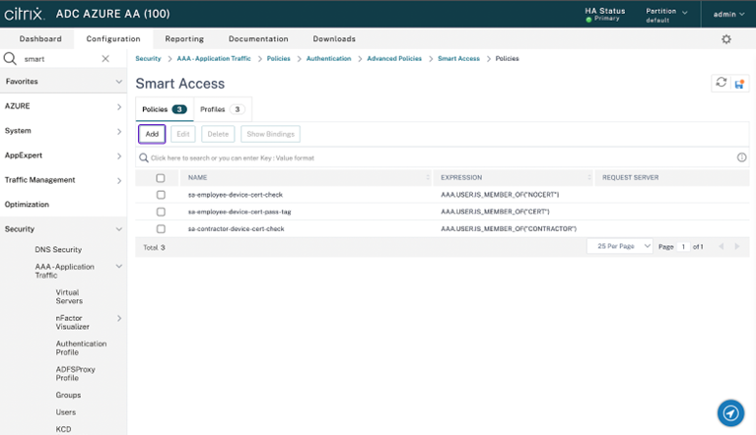Click the policy search filter field

pos(434,157)
